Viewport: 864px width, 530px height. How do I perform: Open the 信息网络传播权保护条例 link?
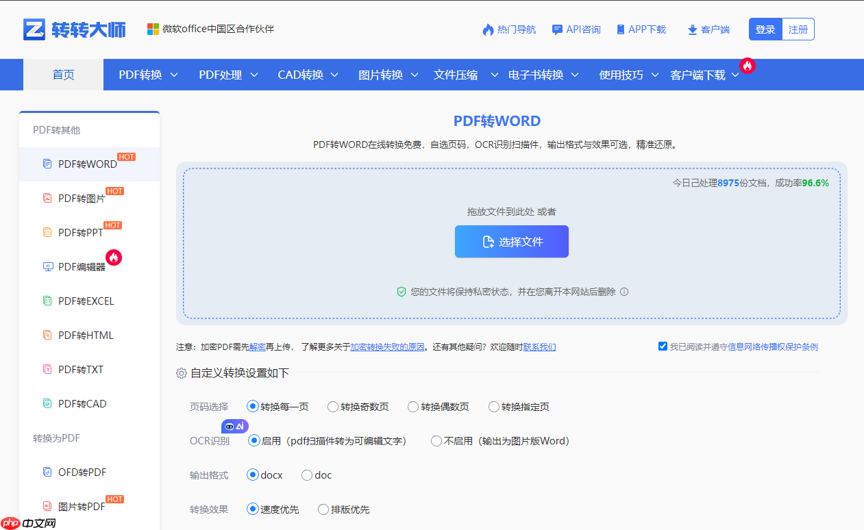coord(773,347)
